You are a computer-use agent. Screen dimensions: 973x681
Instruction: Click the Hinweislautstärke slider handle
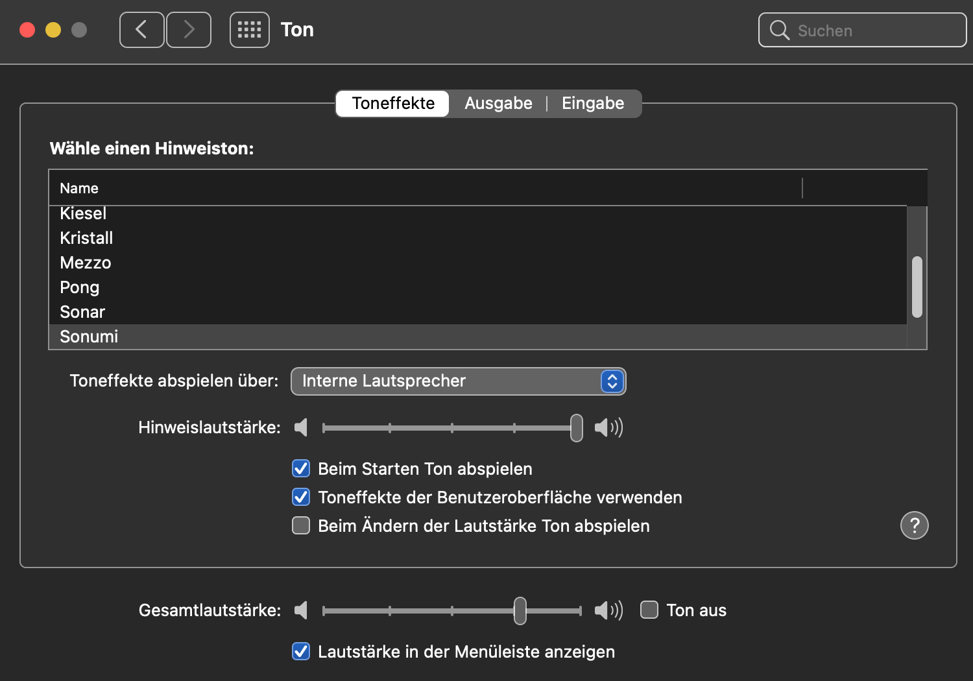point(577,428)
